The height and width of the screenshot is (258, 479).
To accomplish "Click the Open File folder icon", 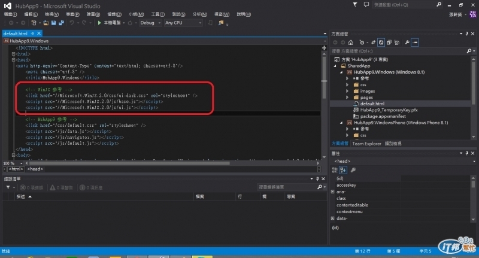I will point(46,23).
